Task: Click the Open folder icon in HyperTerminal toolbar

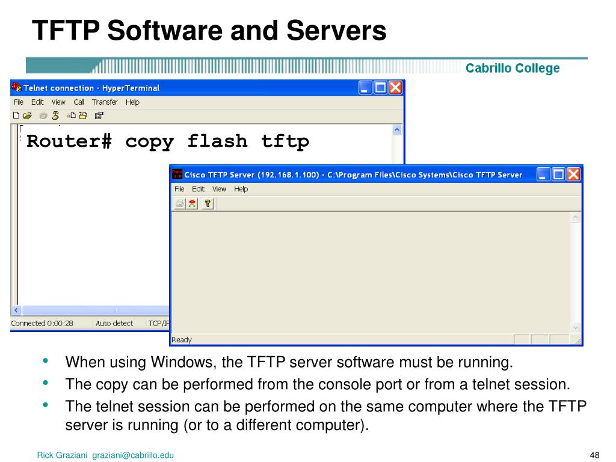Action: 28,115
